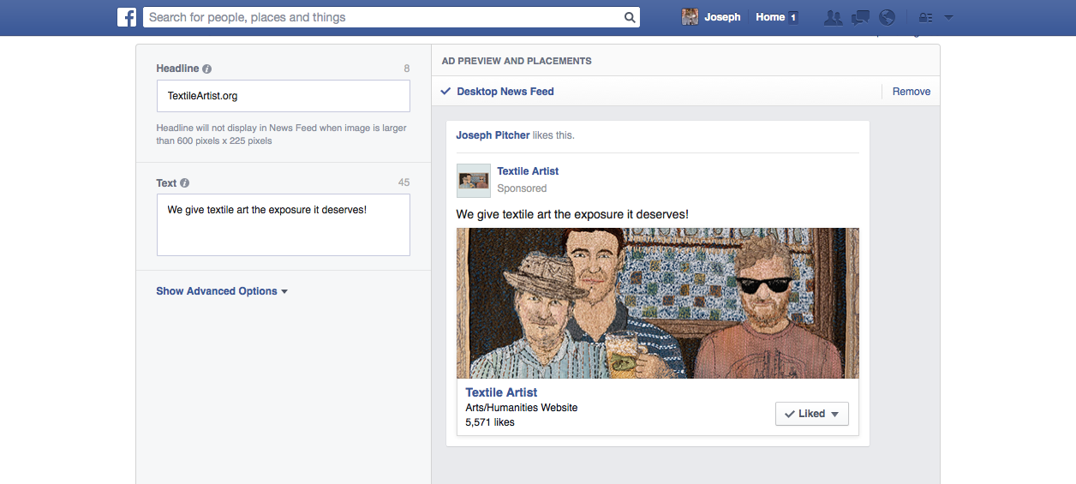Edit ad Text field
The height and width of the screenshot is (484, 1076).
point(283,224)
